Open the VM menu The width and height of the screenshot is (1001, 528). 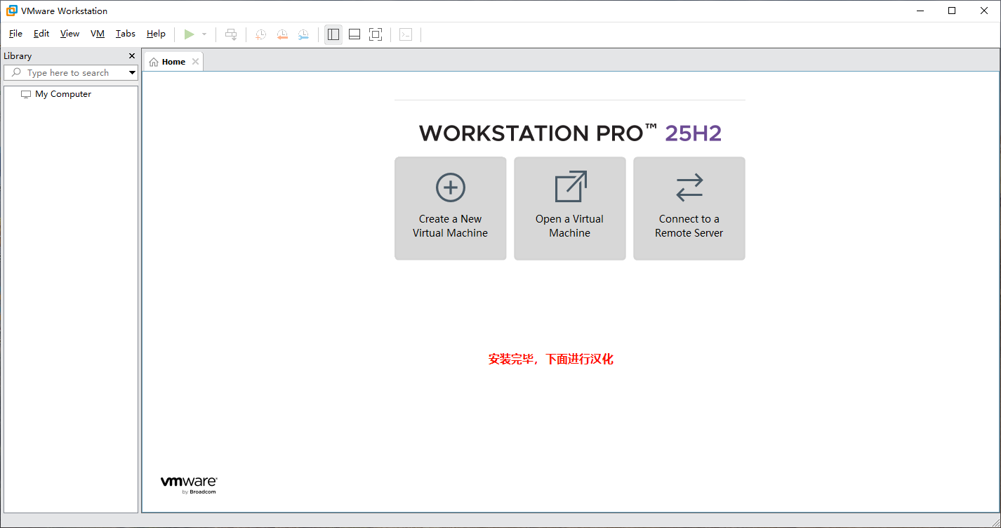coord(98,34)
